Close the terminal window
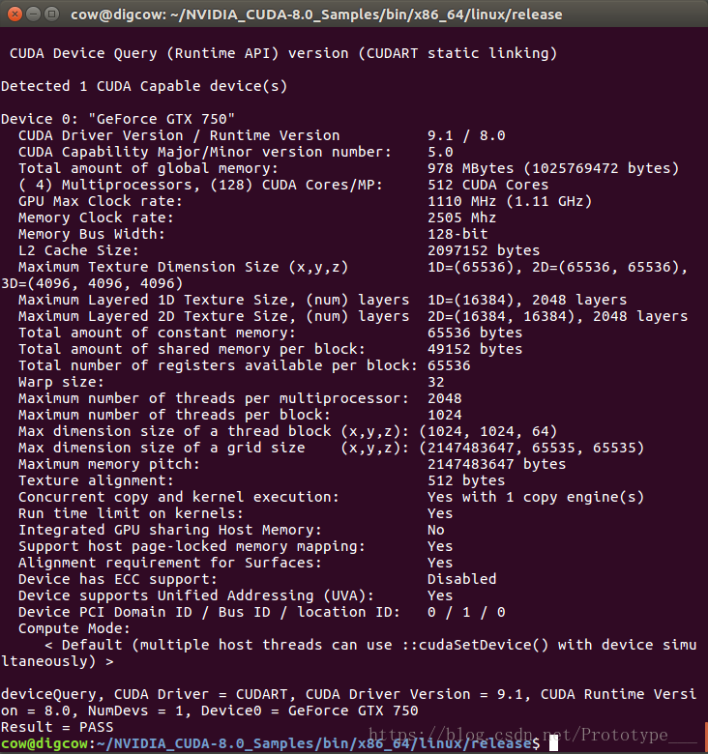This screenshot has width=708, height=754. click(15, 14)
